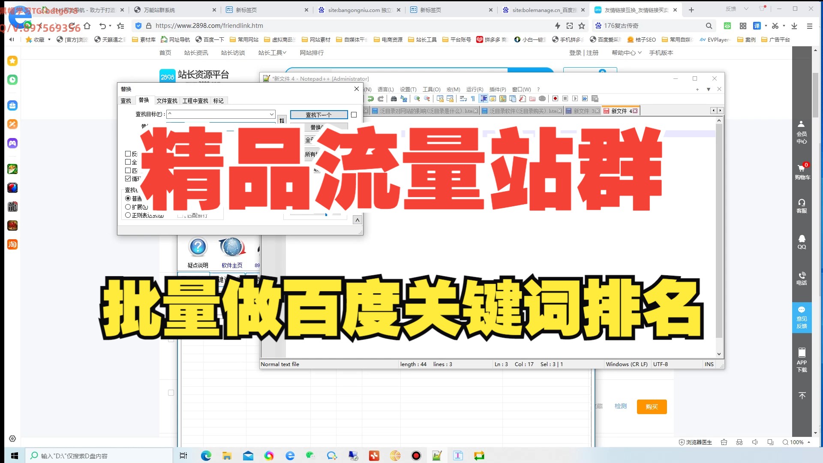Click 电话 phone icon in right sidebar
This screenshot has height=463, width=823.
click(802, 278)
